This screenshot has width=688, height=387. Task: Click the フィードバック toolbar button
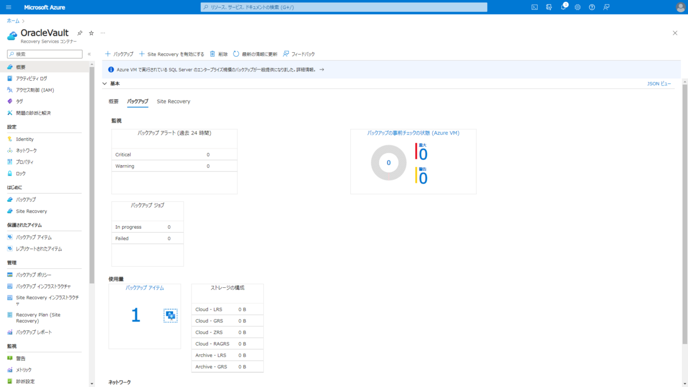[299, 54]
